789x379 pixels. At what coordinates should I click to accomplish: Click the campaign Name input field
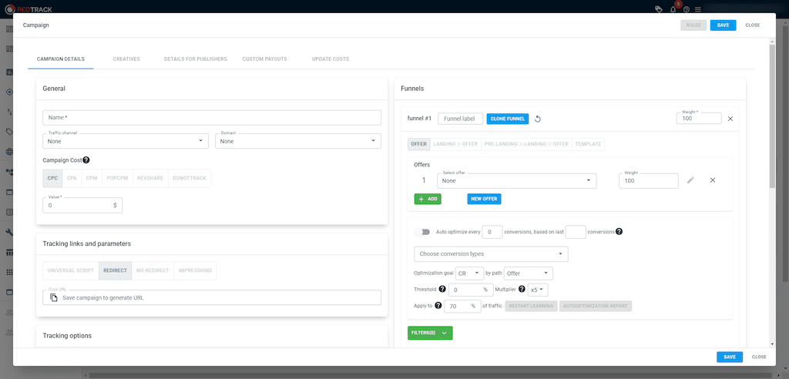click(x=212, y=118)
